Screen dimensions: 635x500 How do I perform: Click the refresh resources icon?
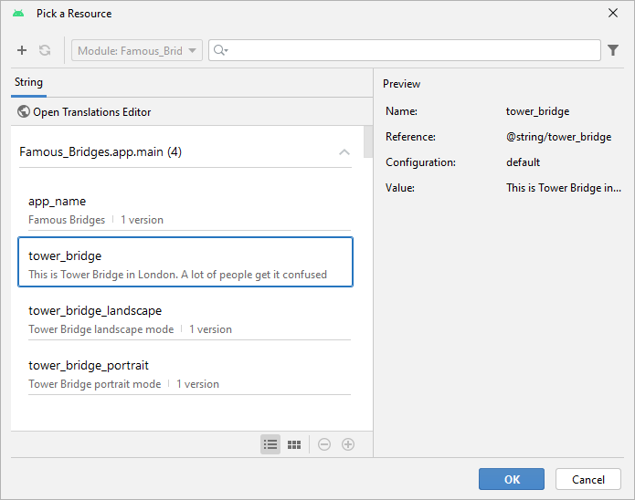45,51
